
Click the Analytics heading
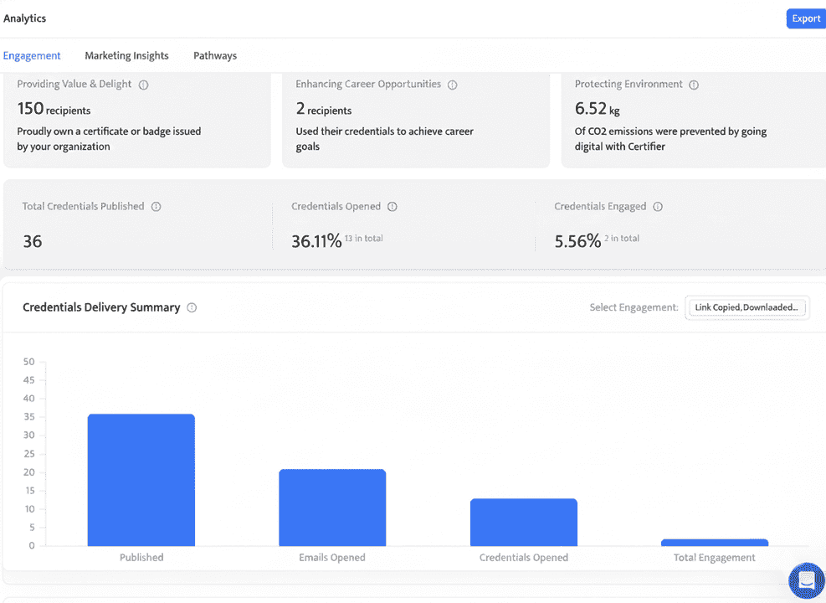point(24,18)
